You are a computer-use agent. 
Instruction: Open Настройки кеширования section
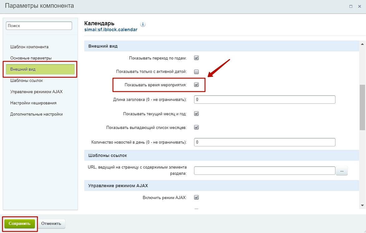pos(33,103)
